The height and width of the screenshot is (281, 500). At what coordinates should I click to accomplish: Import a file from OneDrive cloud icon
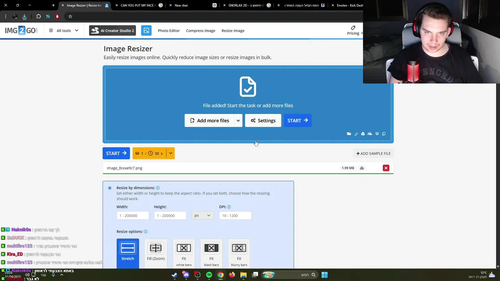[370, 134]
